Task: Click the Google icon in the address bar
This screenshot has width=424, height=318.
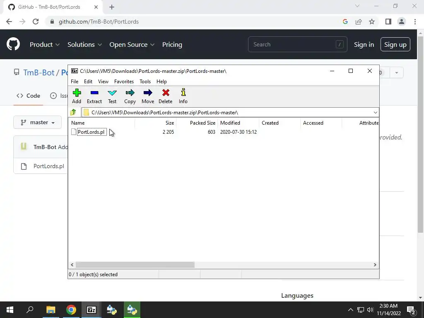Action: 345,22
